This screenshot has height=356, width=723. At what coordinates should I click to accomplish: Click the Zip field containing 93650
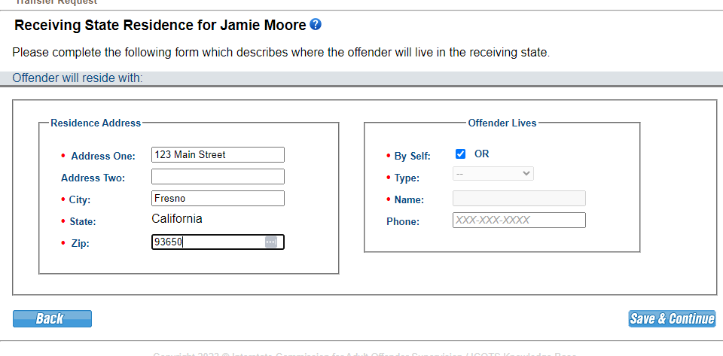pos(218,242)
